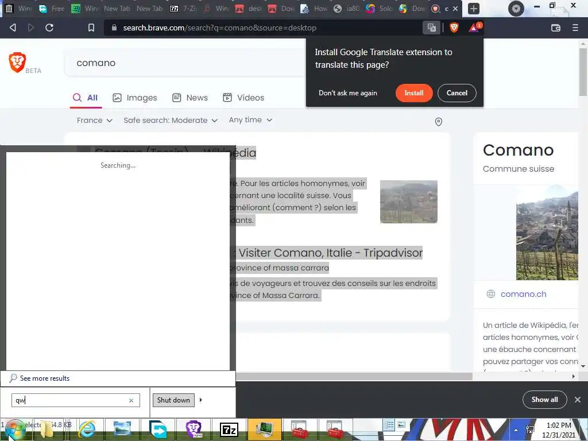The height and width of the screenshot is (441, 588).
Task: Switch to the How tab
Action: click(314, 8)
